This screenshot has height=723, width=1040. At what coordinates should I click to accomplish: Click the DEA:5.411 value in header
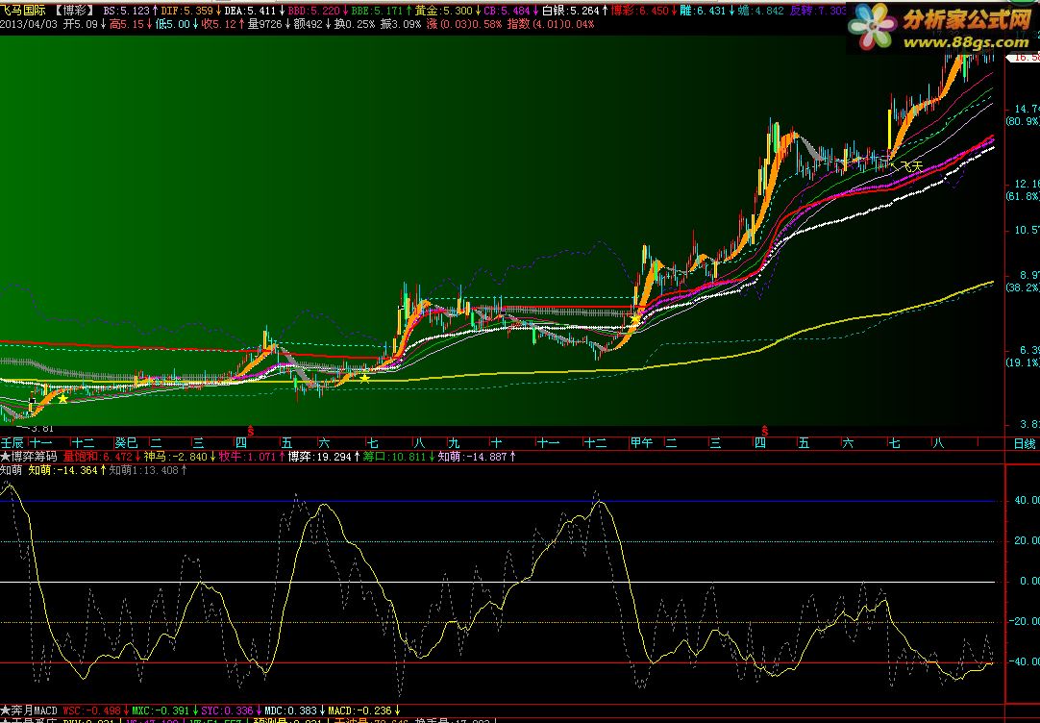(250, 11)
